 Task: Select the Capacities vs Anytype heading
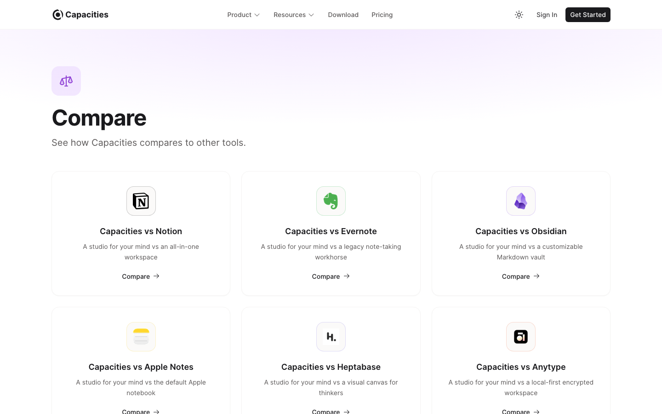pos(521,367)
